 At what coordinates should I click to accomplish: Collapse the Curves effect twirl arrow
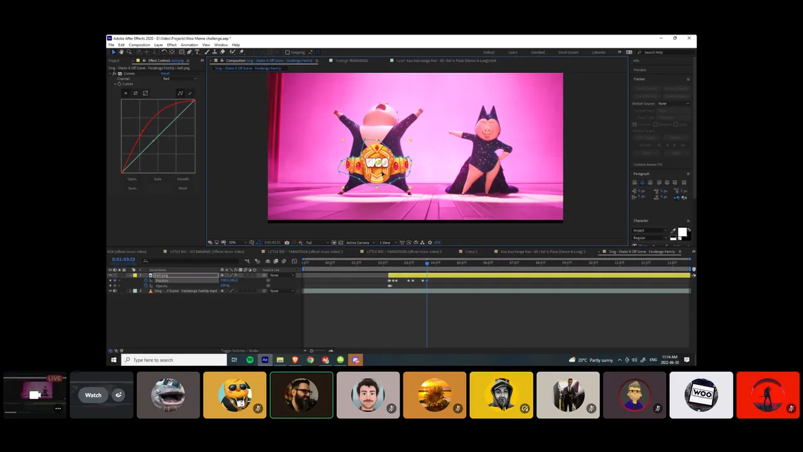pos(110,73)
